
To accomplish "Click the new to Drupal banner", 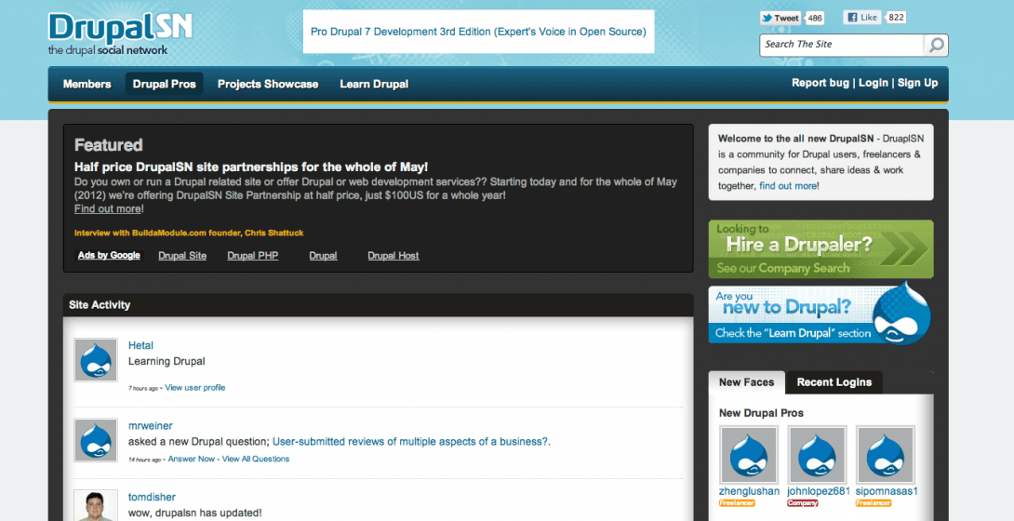I will pyautogui.click(x=821, y=314).
